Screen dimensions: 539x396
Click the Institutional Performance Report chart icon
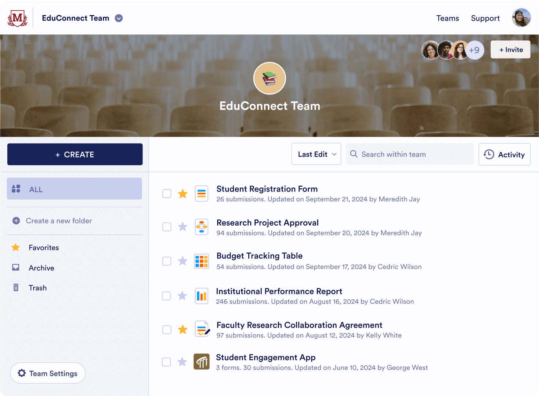(x=202, y=296)
